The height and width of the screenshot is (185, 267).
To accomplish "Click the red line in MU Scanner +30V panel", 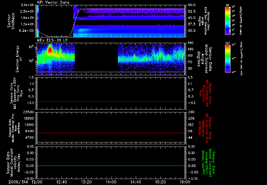I will pos(111,101).
